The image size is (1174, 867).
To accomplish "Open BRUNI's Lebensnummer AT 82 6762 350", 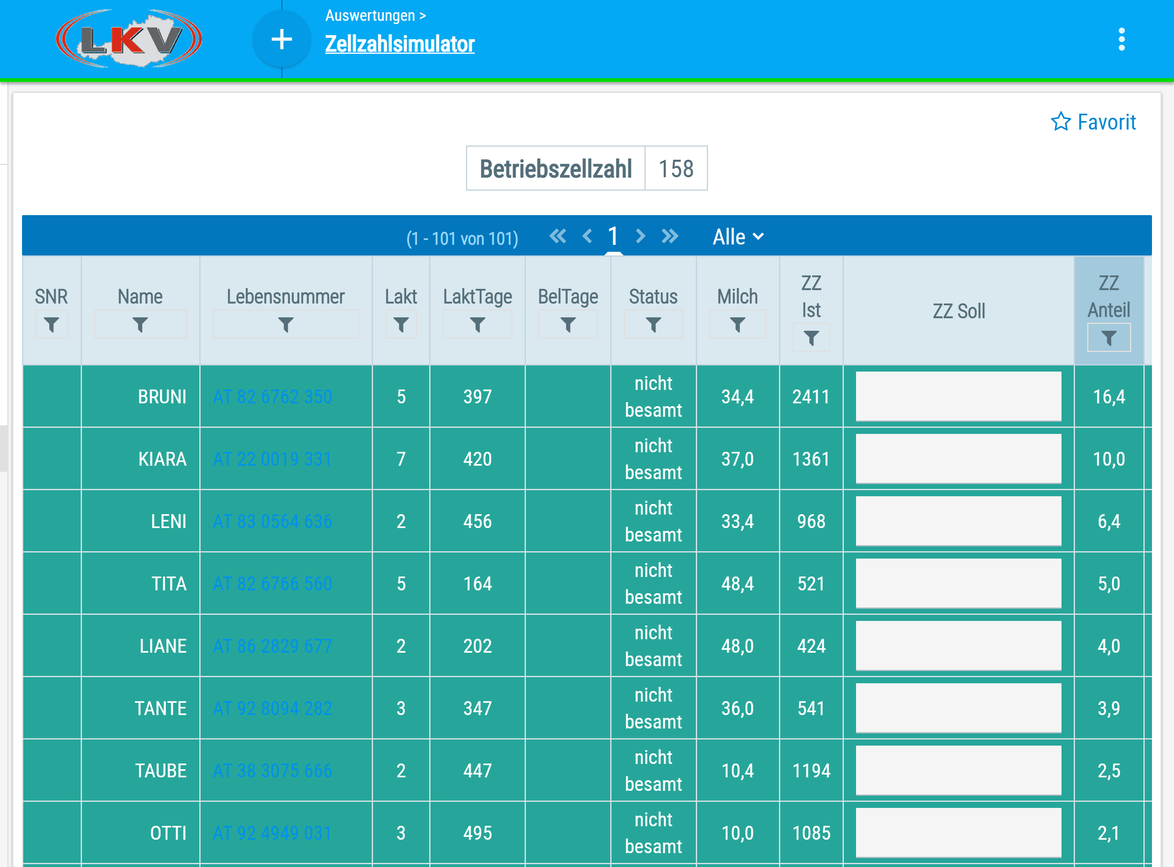I will 272,397.
